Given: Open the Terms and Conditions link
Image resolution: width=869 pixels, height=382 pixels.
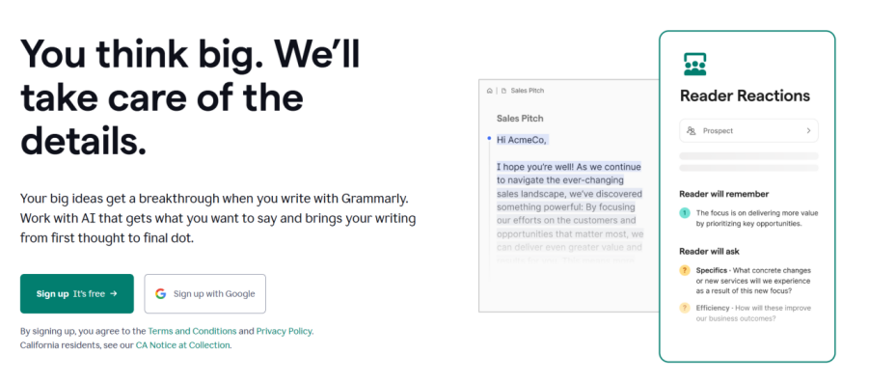Looking at the screenshot, I should coord(192,331).
